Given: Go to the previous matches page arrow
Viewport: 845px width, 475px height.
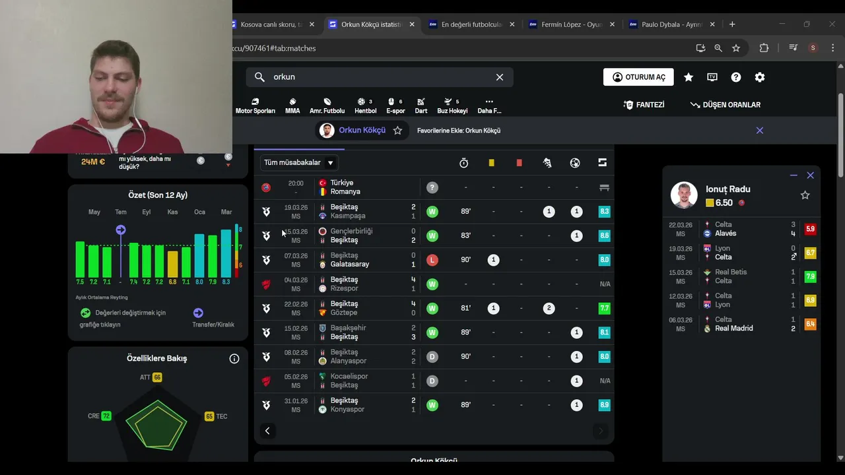Looking at the screenshot, I should click(267, 431).
